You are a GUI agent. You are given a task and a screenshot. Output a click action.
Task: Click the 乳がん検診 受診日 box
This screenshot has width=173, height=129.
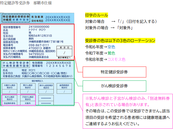coord(10,98)
